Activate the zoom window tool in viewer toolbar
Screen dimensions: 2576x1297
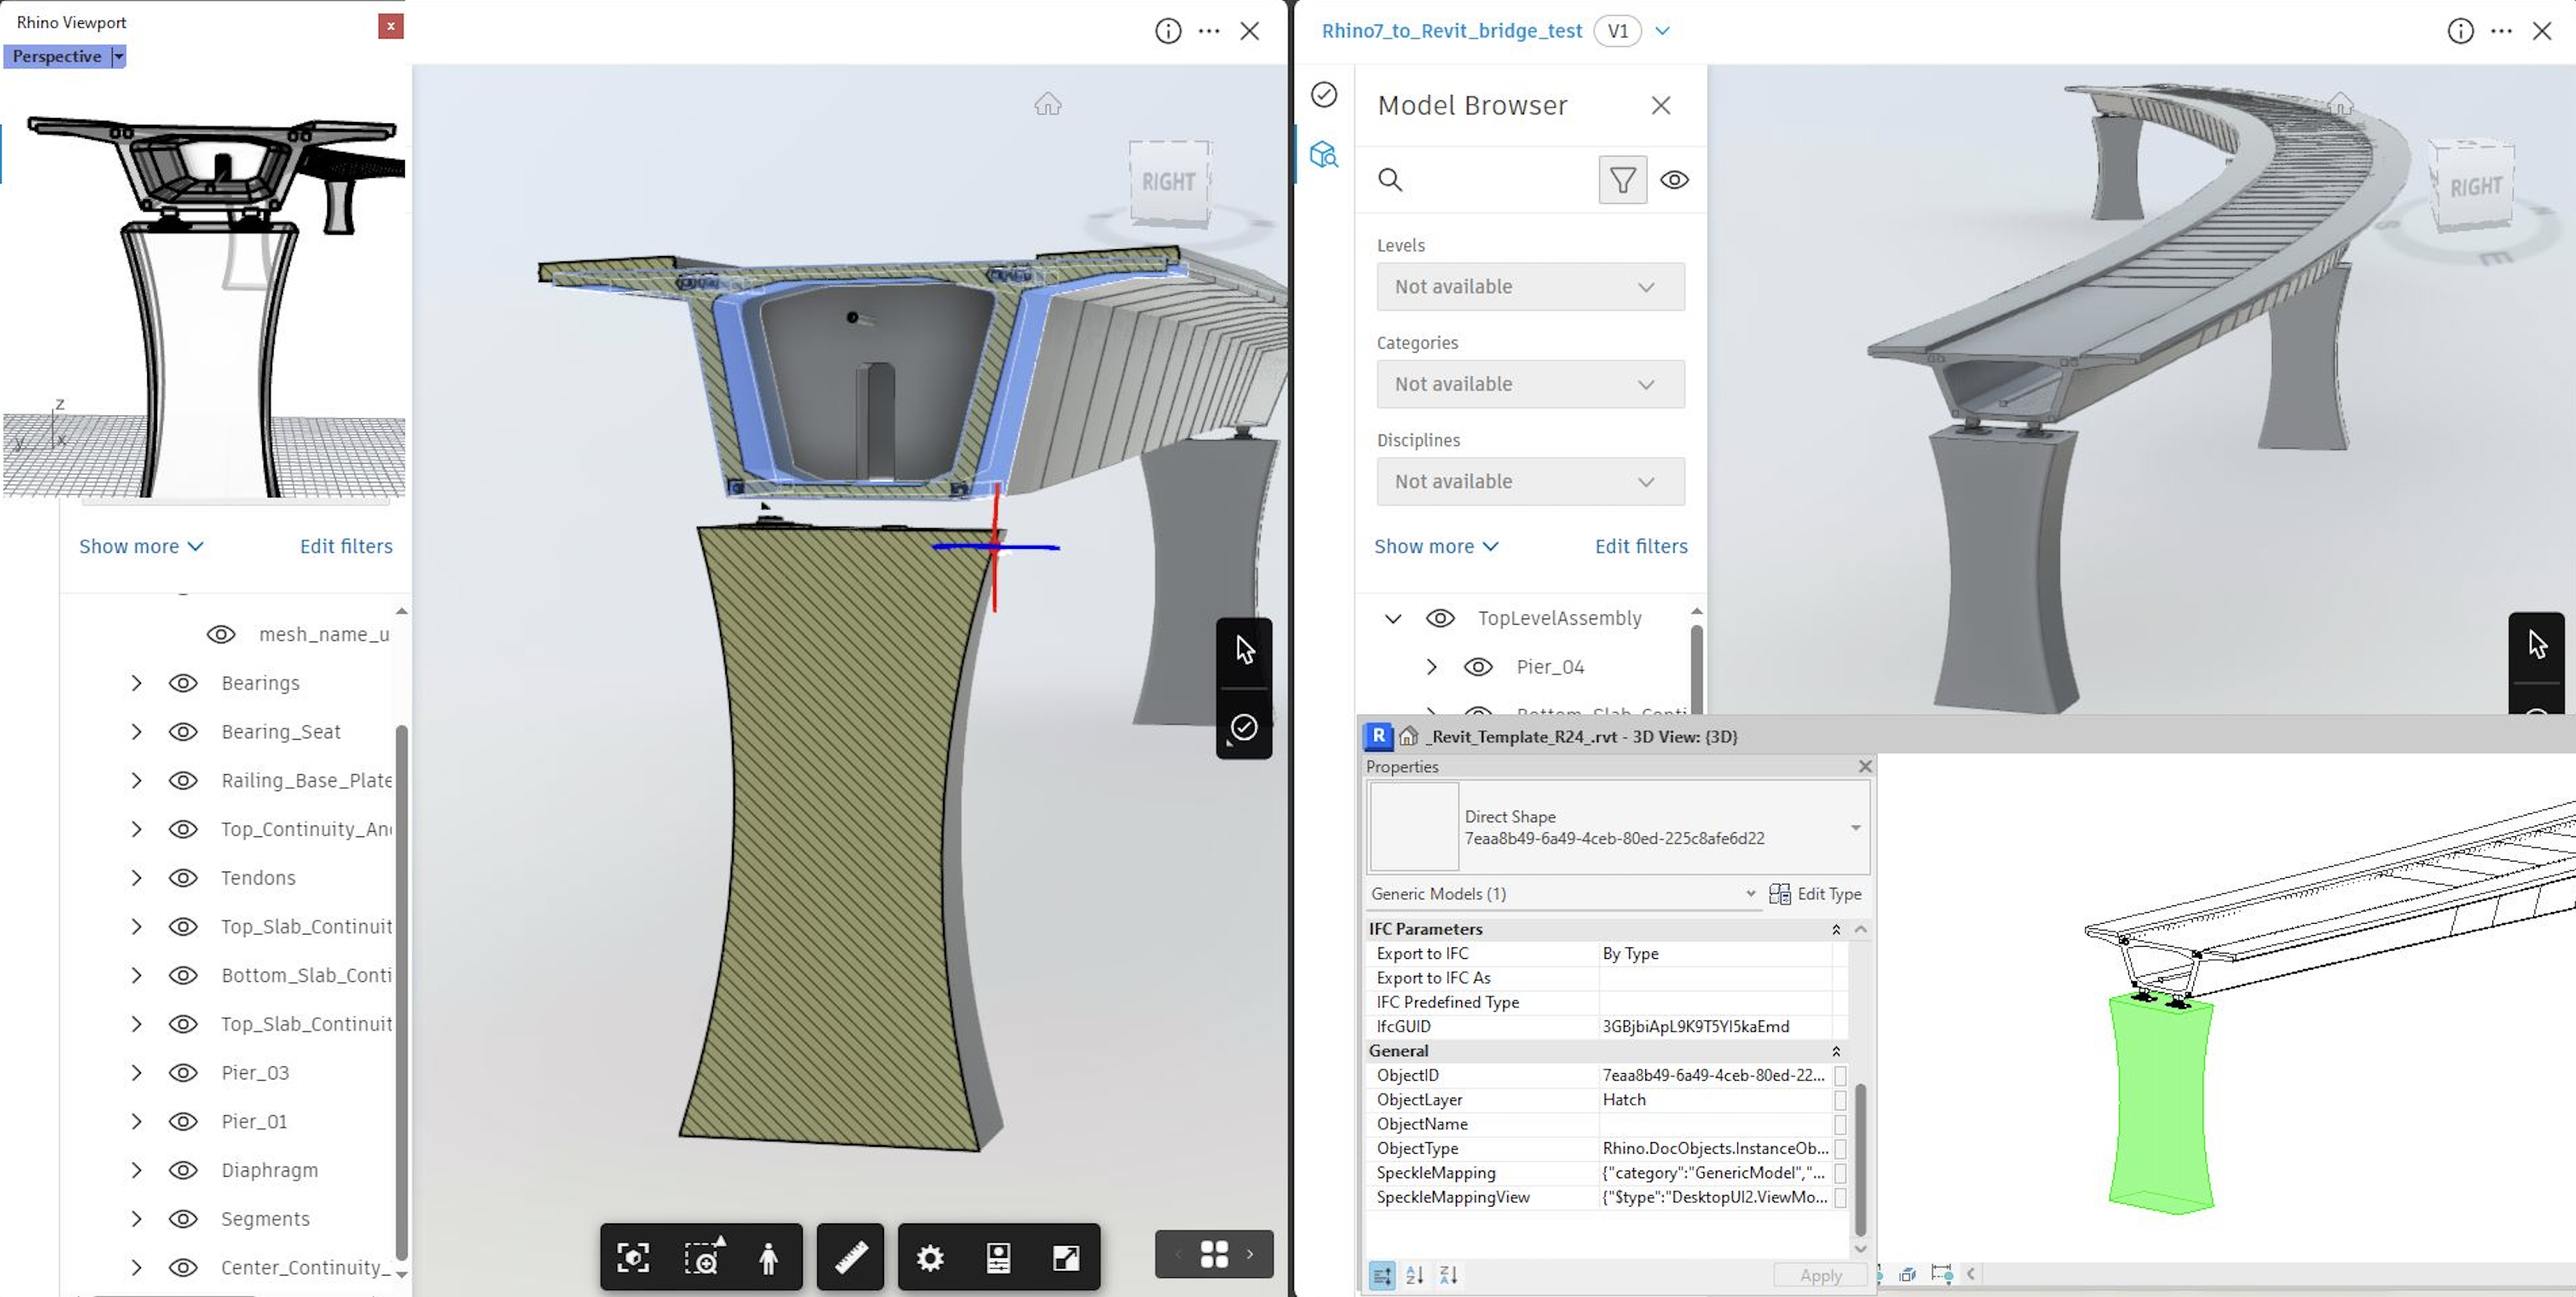703,1257
